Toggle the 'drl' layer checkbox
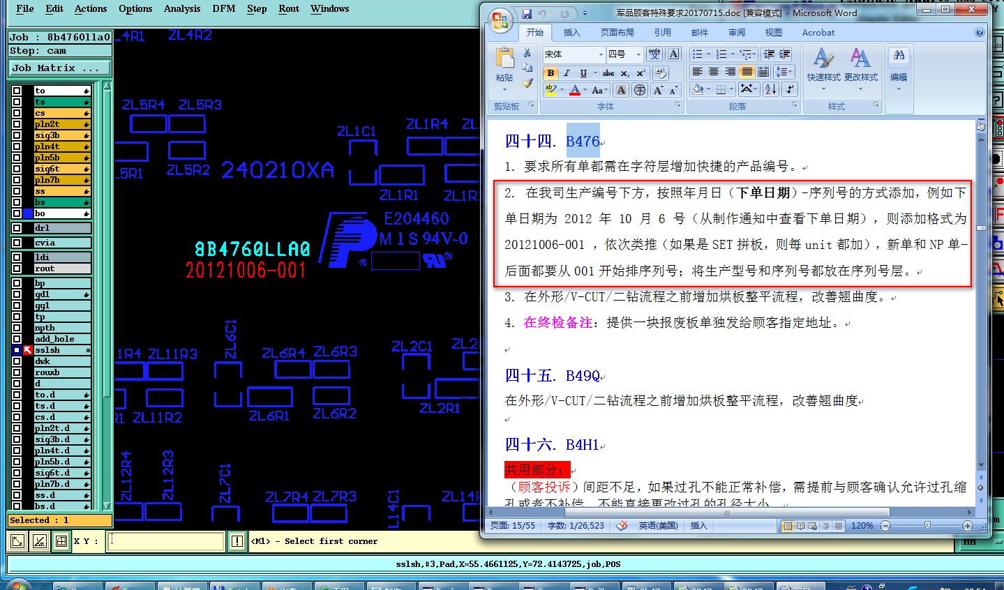This screenshot has width=1004, height=590. [17, 228]
